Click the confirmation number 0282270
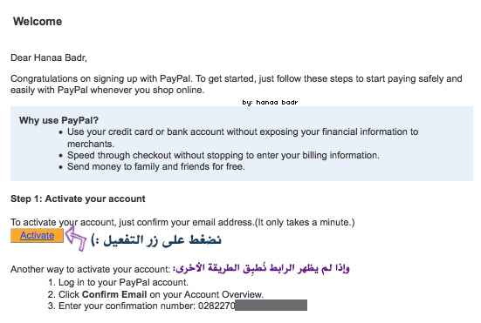481x323 pixels. tap(216, 306)
